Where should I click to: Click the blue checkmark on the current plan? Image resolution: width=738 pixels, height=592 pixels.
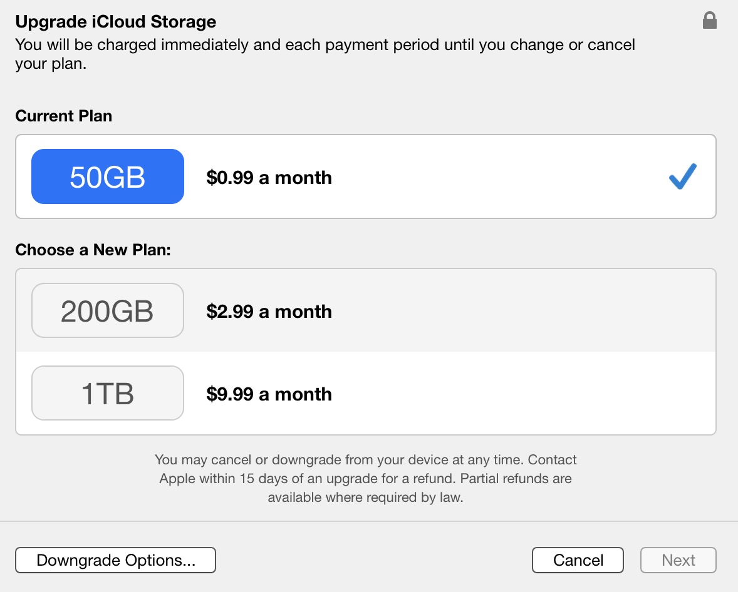(682, 176)
